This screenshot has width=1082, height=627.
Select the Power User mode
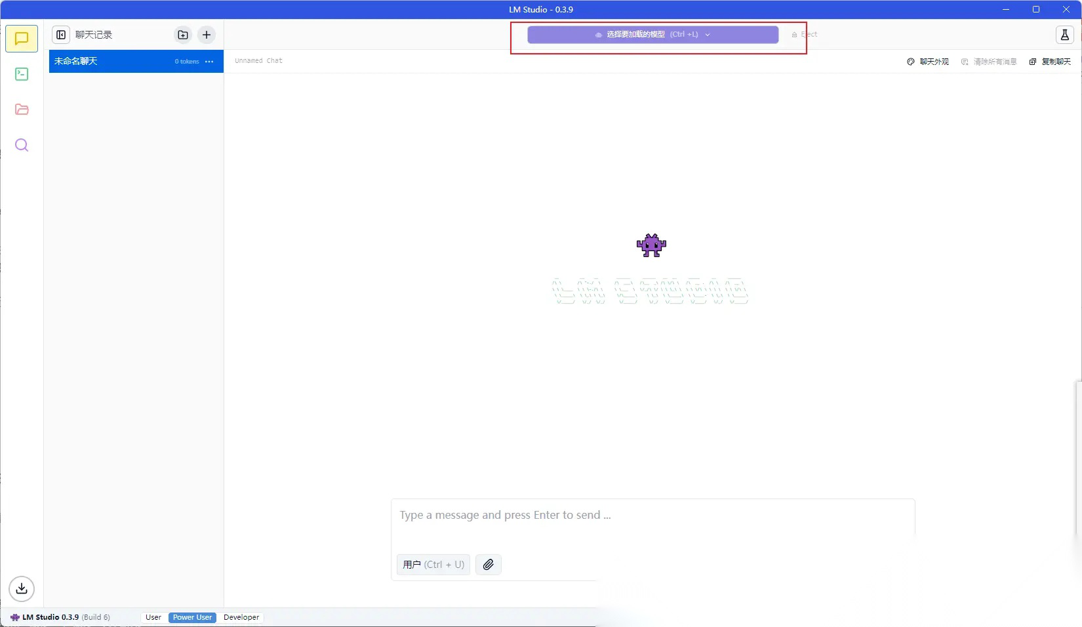click(192, 617)
